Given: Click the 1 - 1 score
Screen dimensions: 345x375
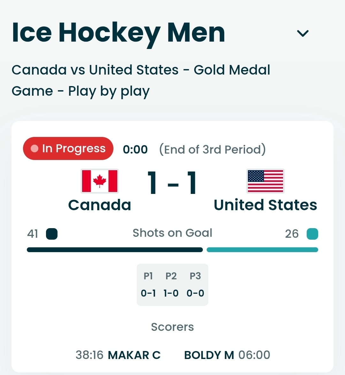Looking at the screenshot, I should [172, 183].
